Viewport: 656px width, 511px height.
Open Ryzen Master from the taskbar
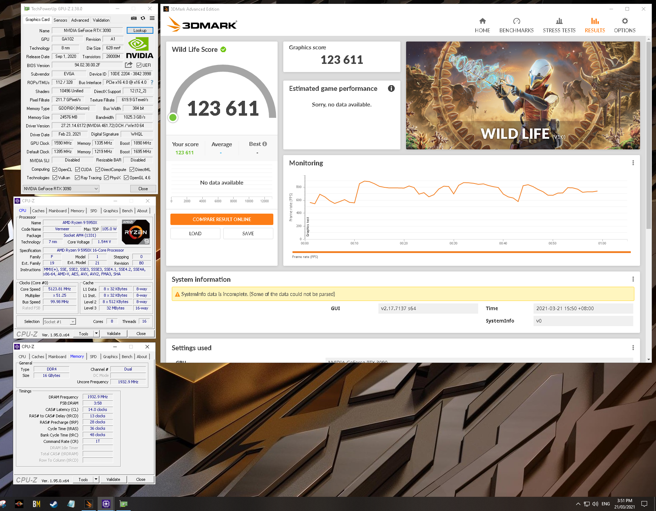click(x=19, y=504)
